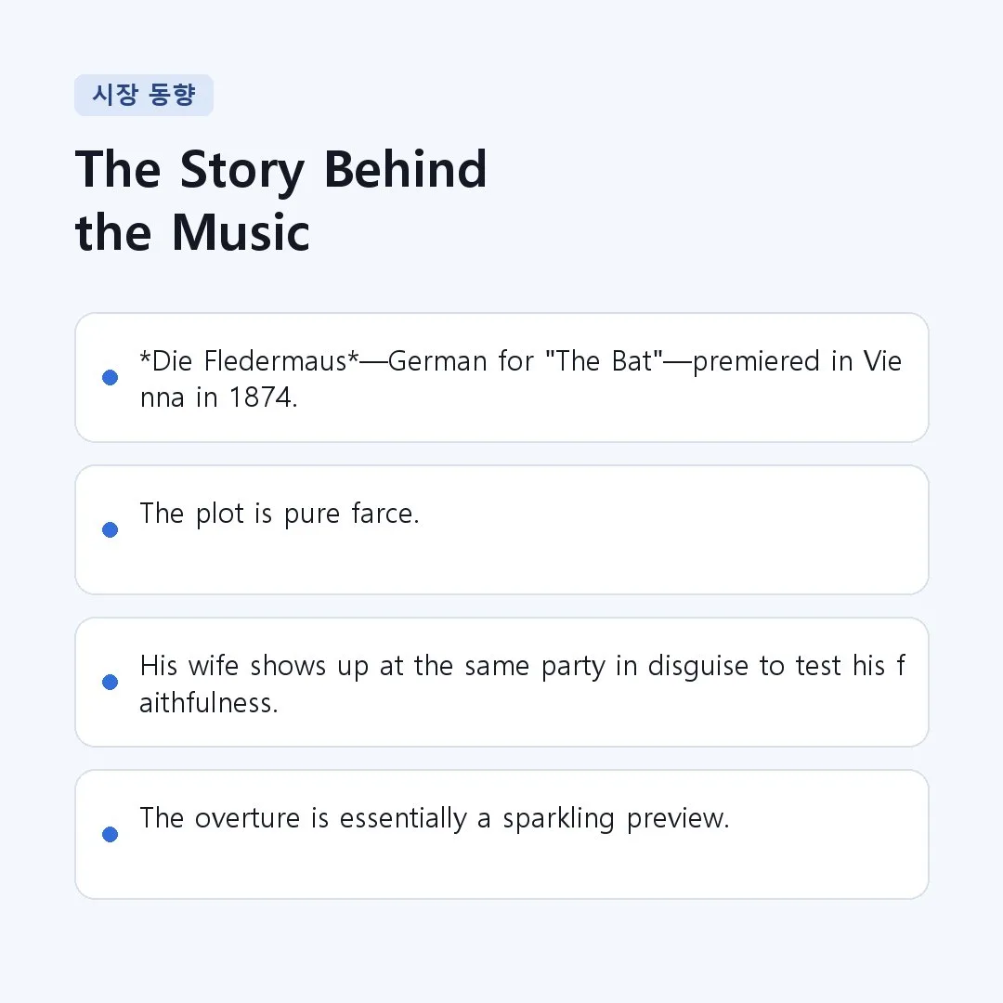Click the quoted phrase "The Bat"
The height and width of the screenshot is (1003, 1003).
tap(604, 360)
